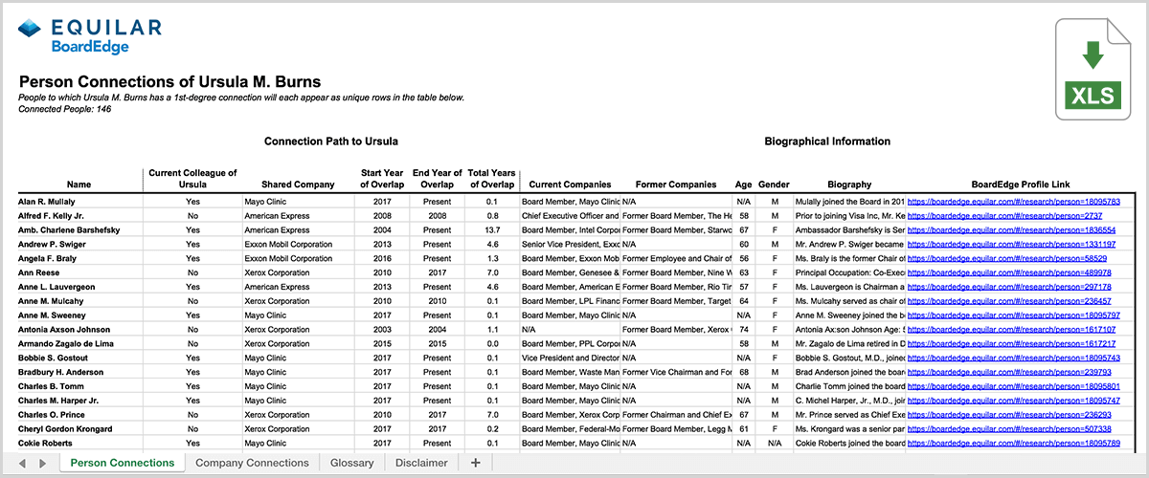
Task: Open Amb. Charlene Barshefsky's profile link
Action: tap(1011, 230)
